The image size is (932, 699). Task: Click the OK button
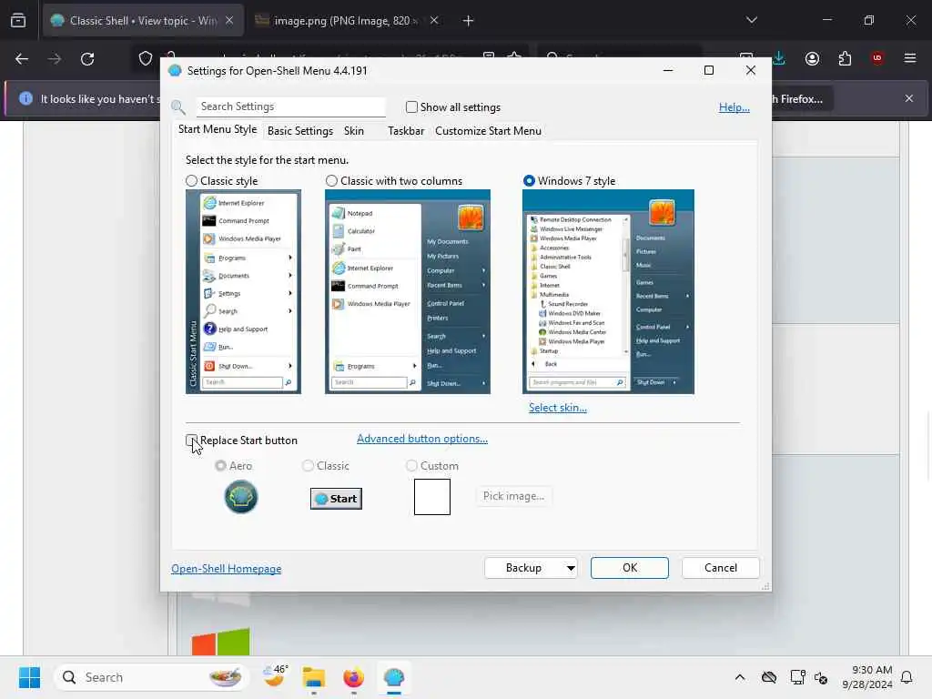[630, 568]
